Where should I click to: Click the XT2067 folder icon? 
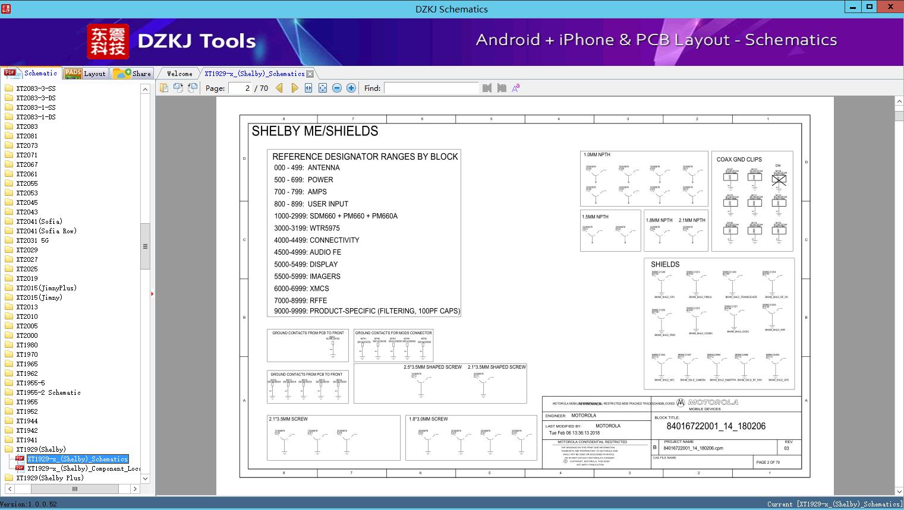pyautogui.click(x=9, y=164)
